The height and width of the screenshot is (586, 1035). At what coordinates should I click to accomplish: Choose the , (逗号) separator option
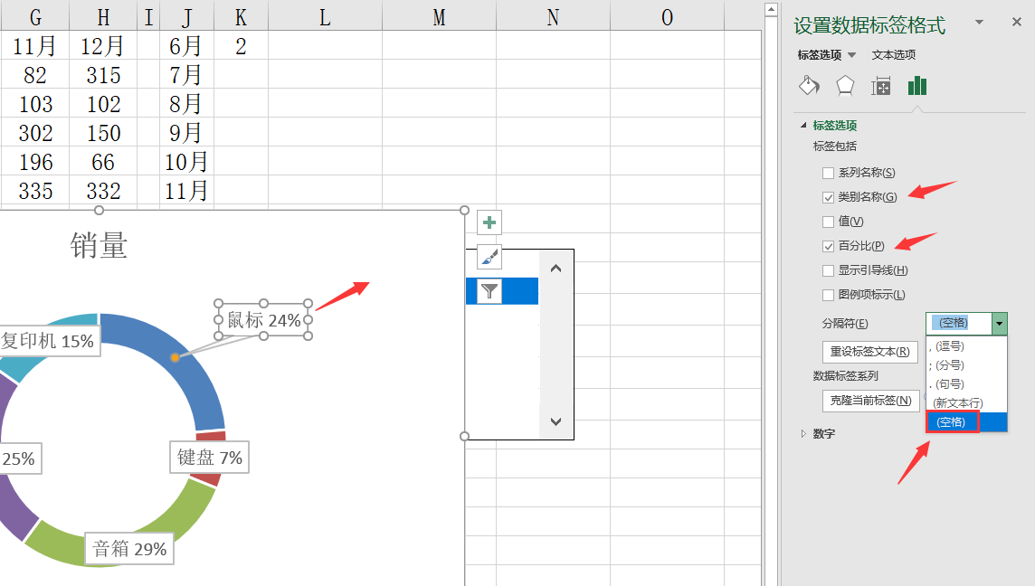pyautogui.click(x=967, y=345)
